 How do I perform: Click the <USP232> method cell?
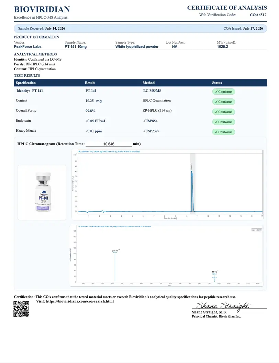point(151,131)
